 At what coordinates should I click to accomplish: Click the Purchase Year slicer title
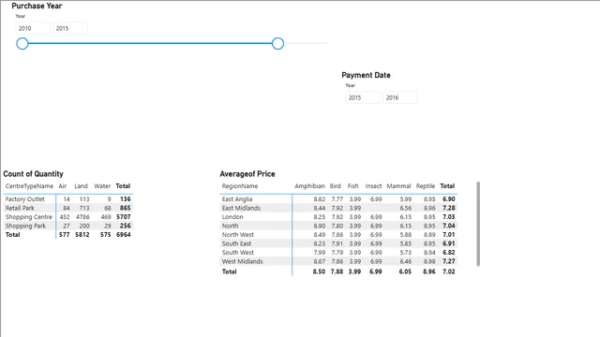coord(37,6)
